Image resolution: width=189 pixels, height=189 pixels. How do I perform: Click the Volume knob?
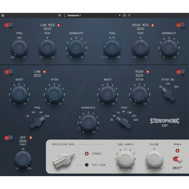tap(154, 159)
